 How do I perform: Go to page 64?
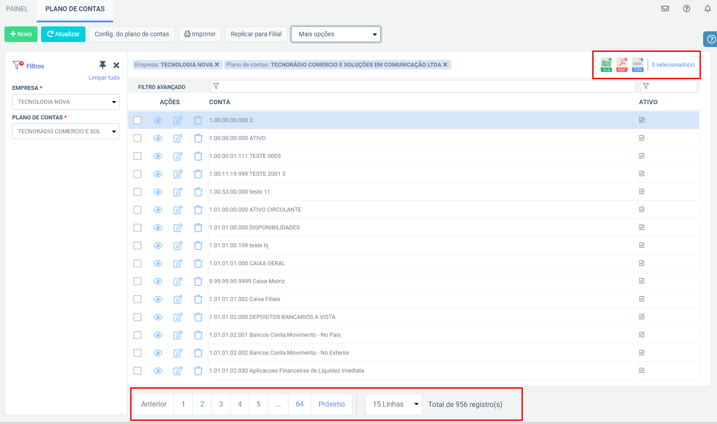pos(300,404)
